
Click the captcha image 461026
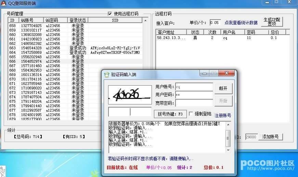click(x=130, y=95)
